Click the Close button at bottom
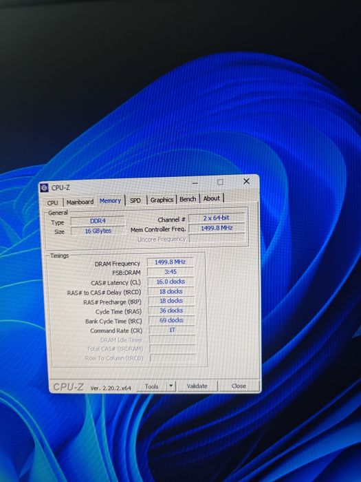This screenshot has height=482, width=361. click(239, 386)
